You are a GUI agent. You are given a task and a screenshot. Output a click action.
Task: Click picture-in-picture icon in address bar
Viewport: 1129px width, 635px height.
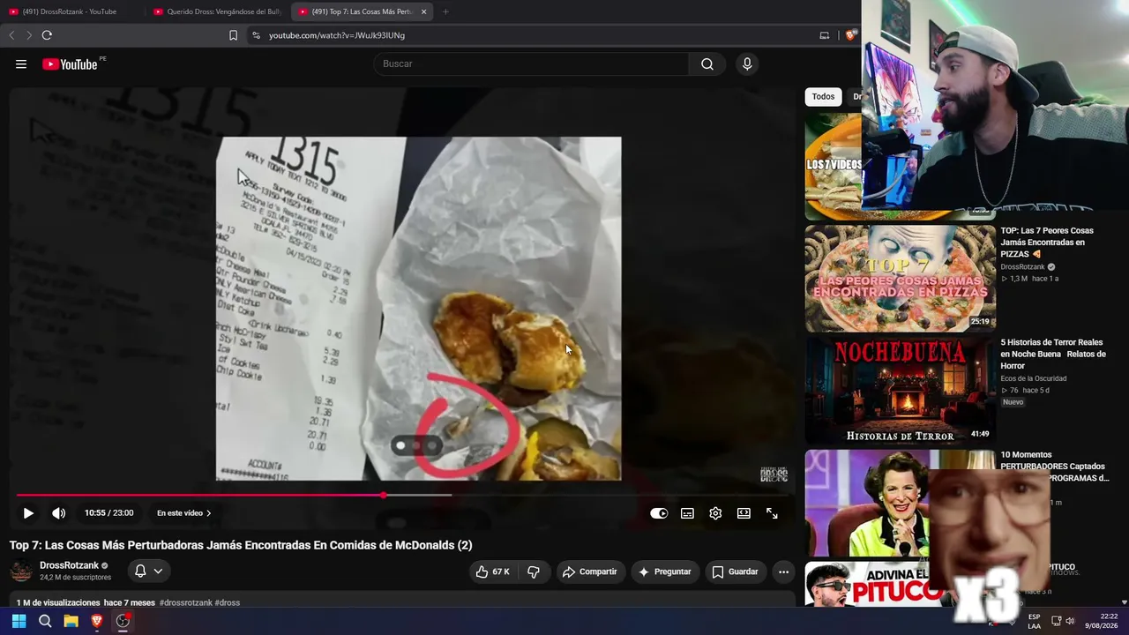pyautogui.click(x=825, y=35)
